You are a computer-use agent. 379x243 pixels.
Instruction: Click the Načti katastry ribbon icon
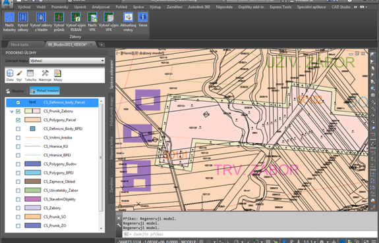[9, 18]
